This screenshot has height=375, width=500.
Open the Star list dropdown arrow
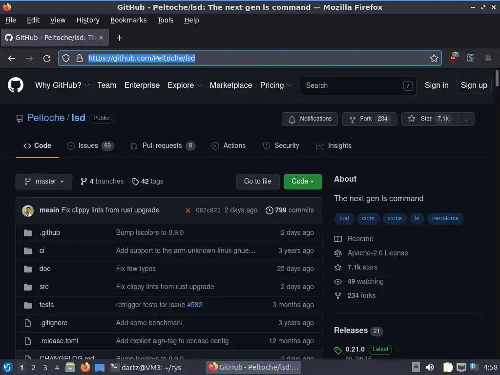click(x=466, y=119)
